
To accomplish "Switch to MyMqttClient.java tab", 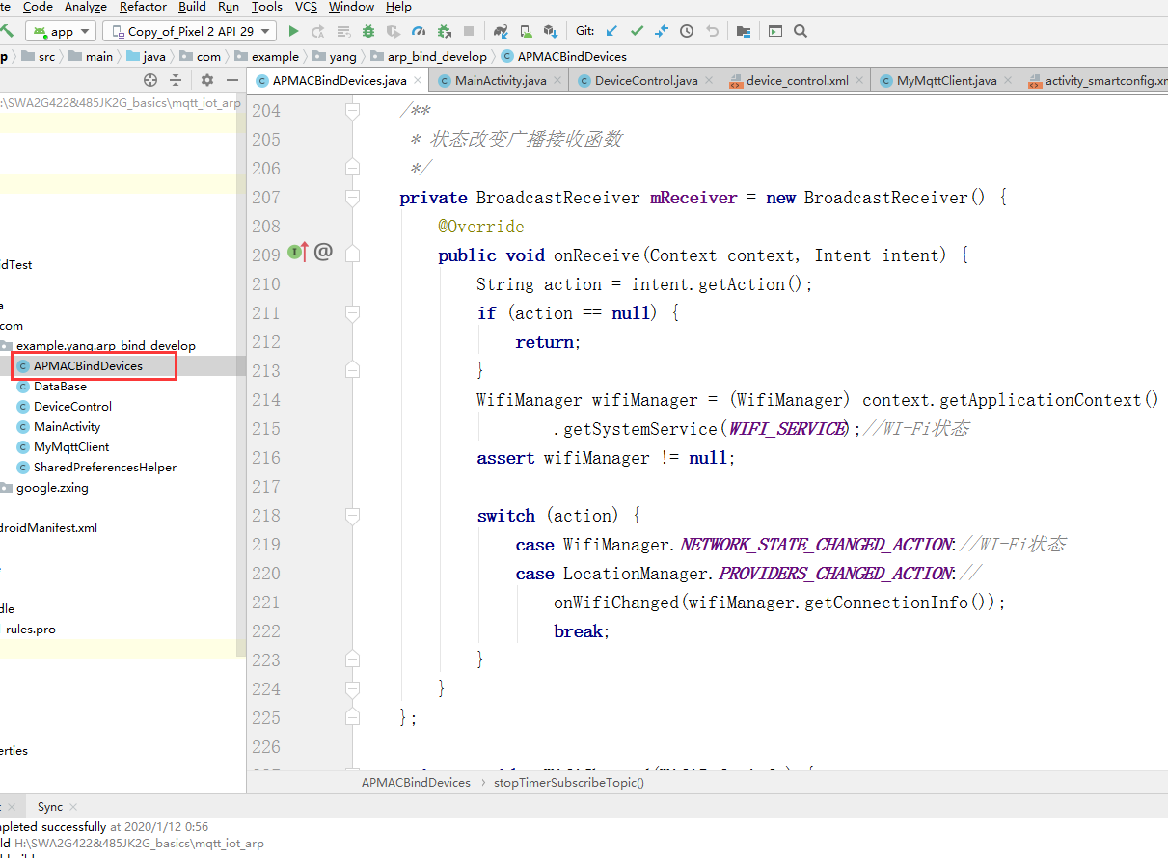I will (x=946, y=81).
